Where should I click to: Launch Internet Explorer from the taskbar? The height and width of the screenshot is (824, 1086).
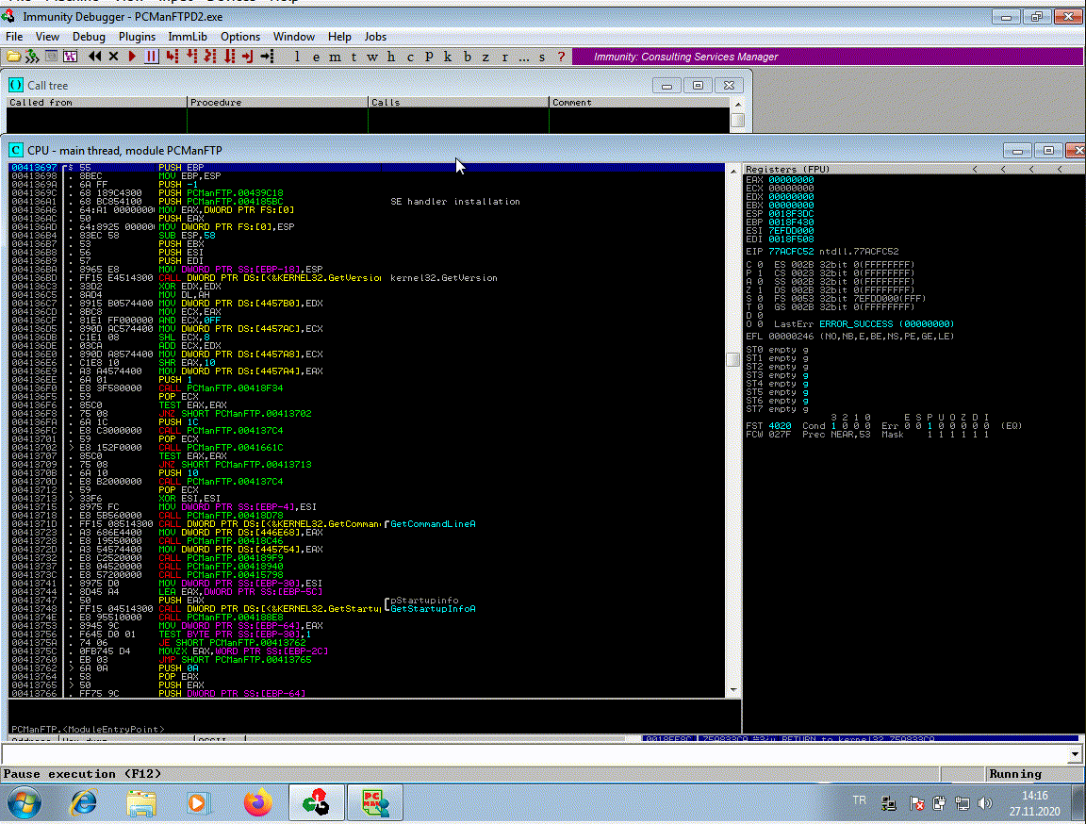click(84, 803)
